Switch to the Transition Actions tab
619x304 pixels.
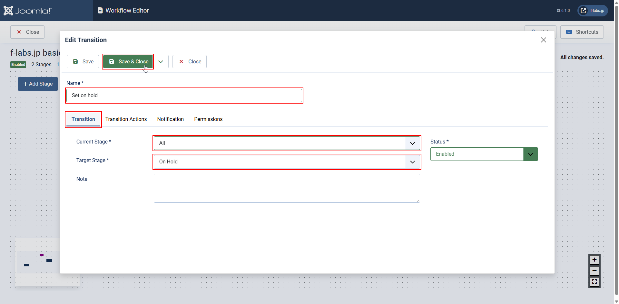pos(126,119)
